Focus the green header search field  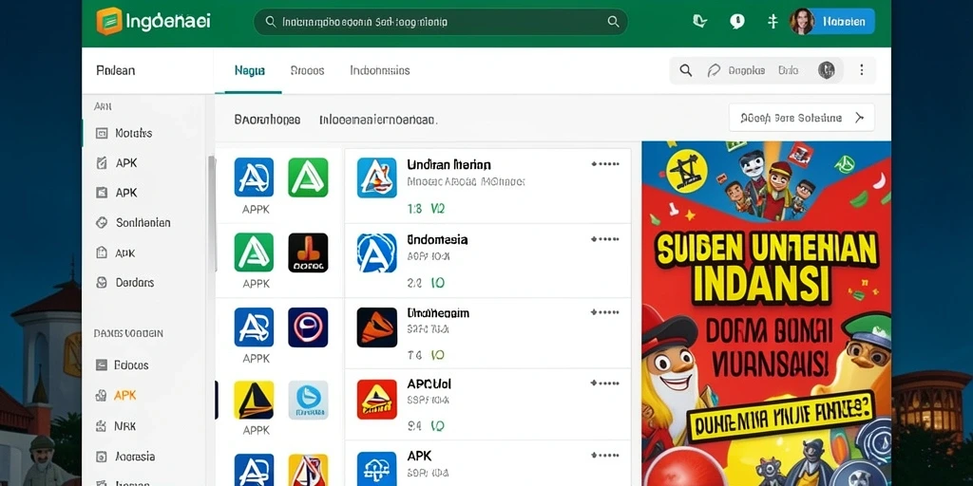pyautogui.click(x=441, y=22)
